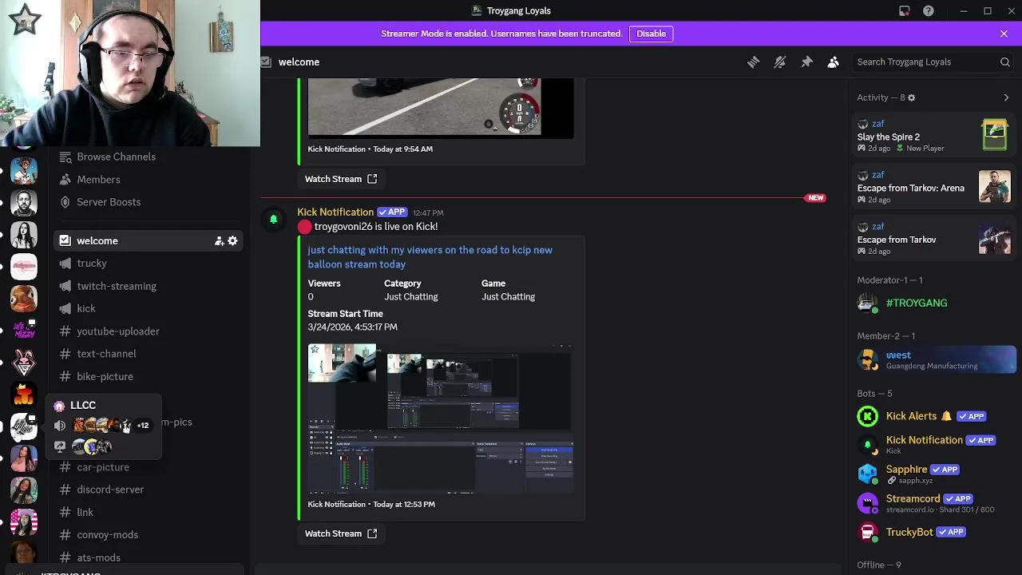Open the convoy-mods channel

click(x=148, y=535)
